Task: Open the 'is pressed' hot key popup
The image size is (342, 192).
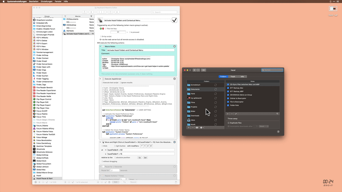Action: click(134, 32)
